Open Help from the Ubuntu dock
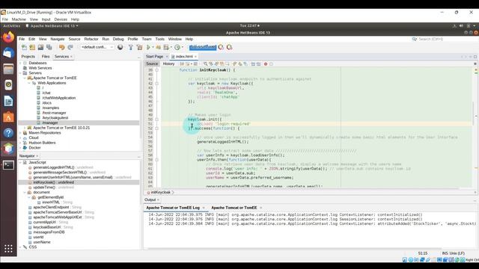The height and width of the screenshot is (269, 479). click(x=8, y=133)
